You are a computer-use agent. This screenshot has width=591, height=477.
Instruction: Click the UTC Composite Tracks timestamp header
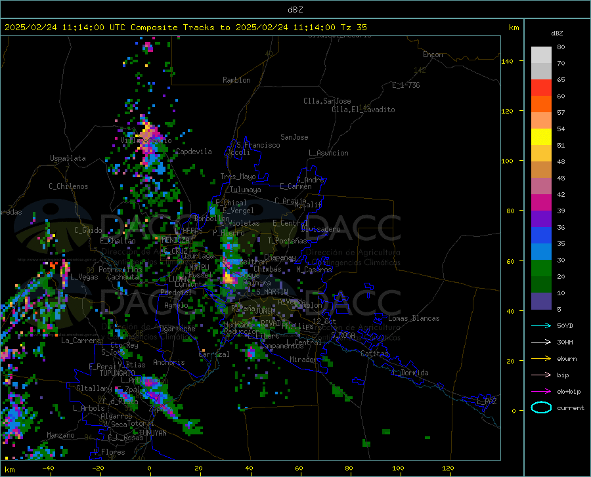click(x=185, y=28)
